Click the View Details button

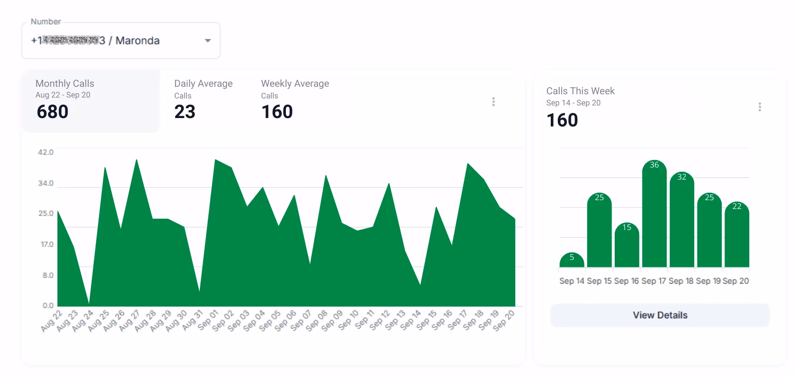click(660, 315)
